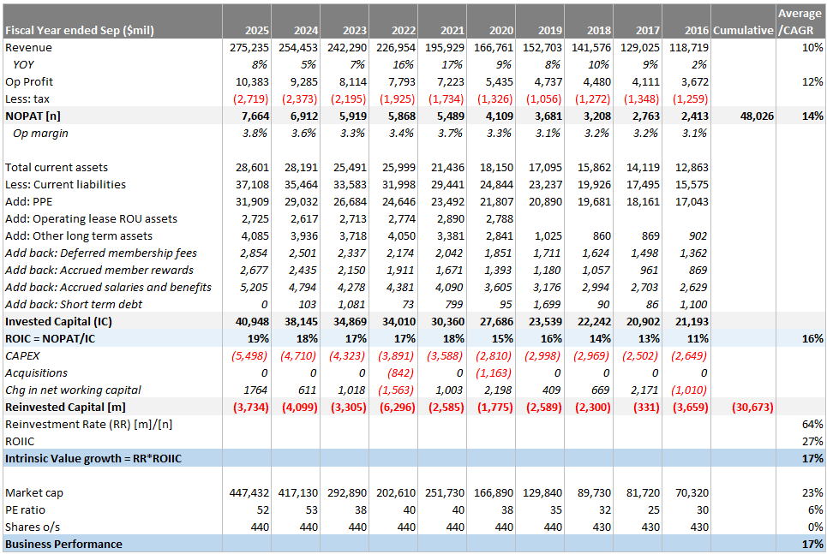This screenshot has height=554, width=827.
Task: Click the Add: Operating lease ROU assets label
Action: (x=91, y=218)
